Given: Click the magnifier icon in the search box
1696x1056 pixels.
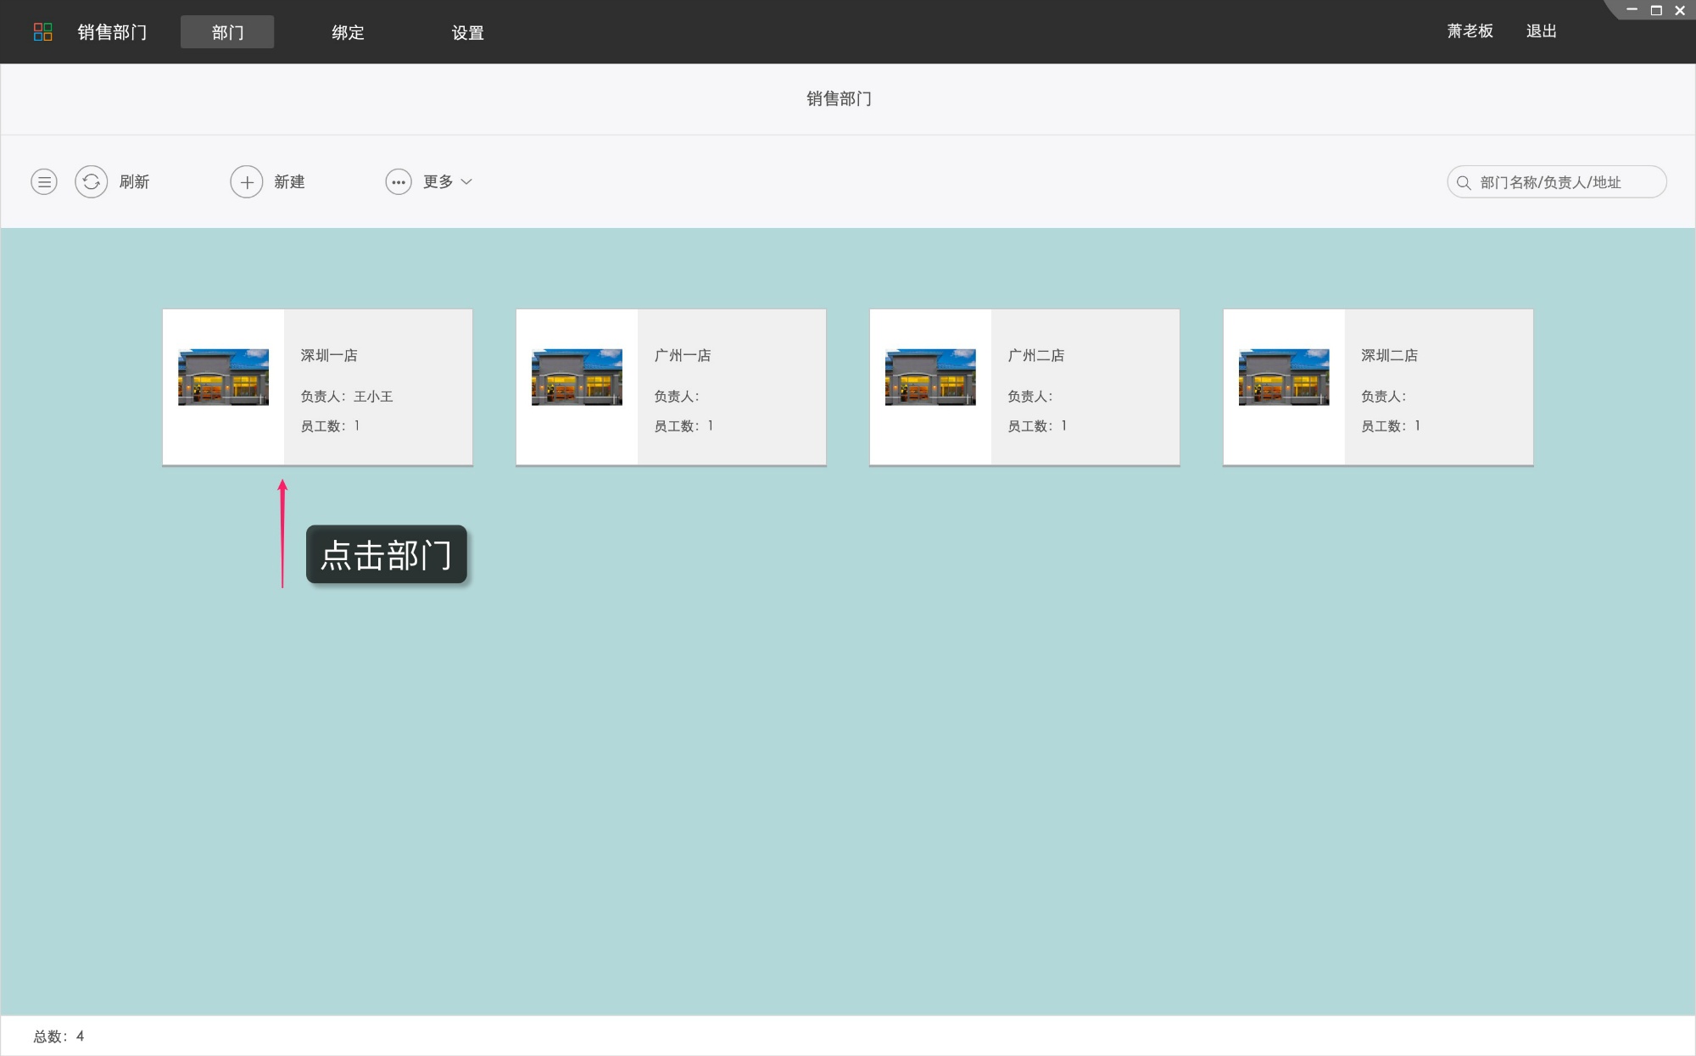Looking at the screenshot, I should coord(1463,181).
